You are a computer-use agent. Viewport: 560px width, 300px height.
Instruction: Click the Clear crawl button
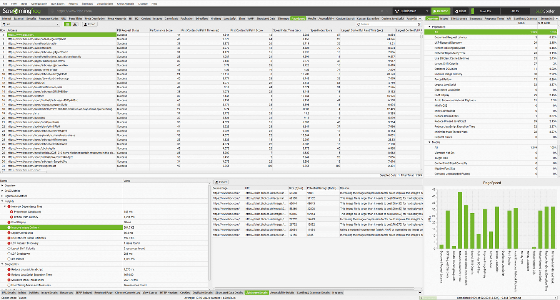[460, 11]
